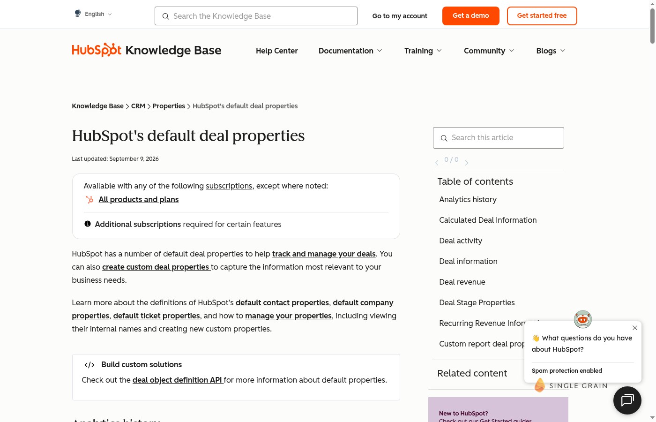Go to next article search result
Image resolution: width=656 pixels, height=422 pixels.
point(467,162)
